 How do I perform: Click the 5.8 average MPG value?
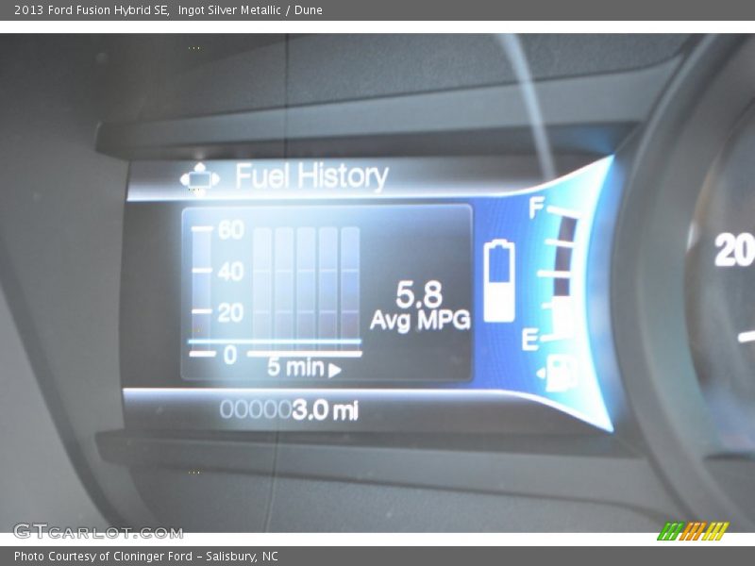coord(419,294)
